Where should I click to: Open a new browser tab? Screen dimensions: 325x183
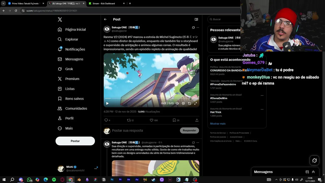point(130,4)
